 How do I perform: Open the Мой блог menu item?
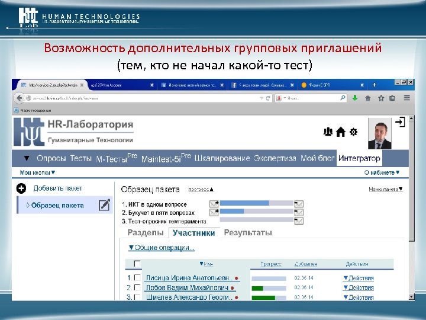(317, 158)
